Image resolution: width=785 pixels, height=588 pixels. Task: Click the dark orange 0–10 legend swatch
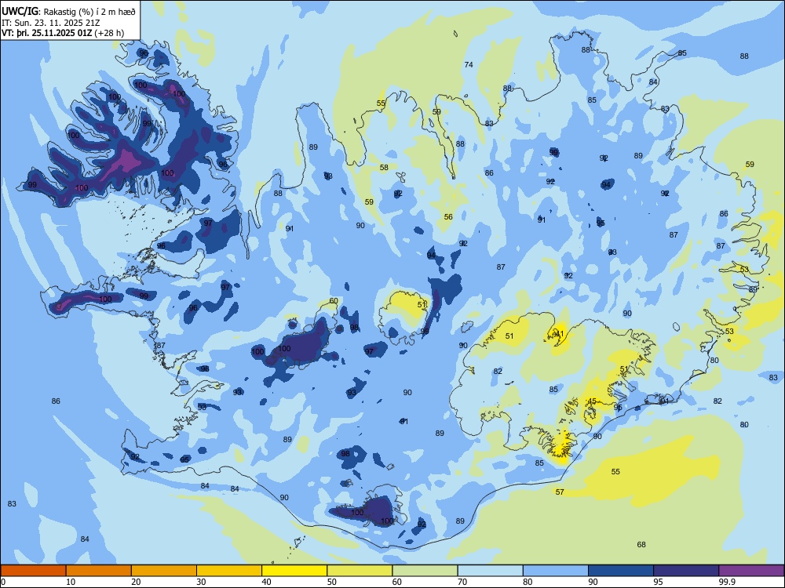coord(33,571)
